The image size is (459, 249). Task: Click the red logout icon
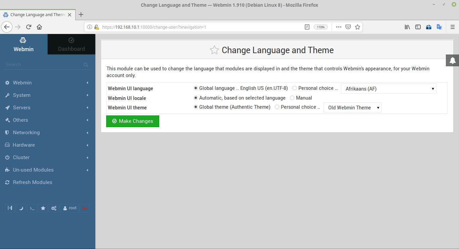[85, 208]
